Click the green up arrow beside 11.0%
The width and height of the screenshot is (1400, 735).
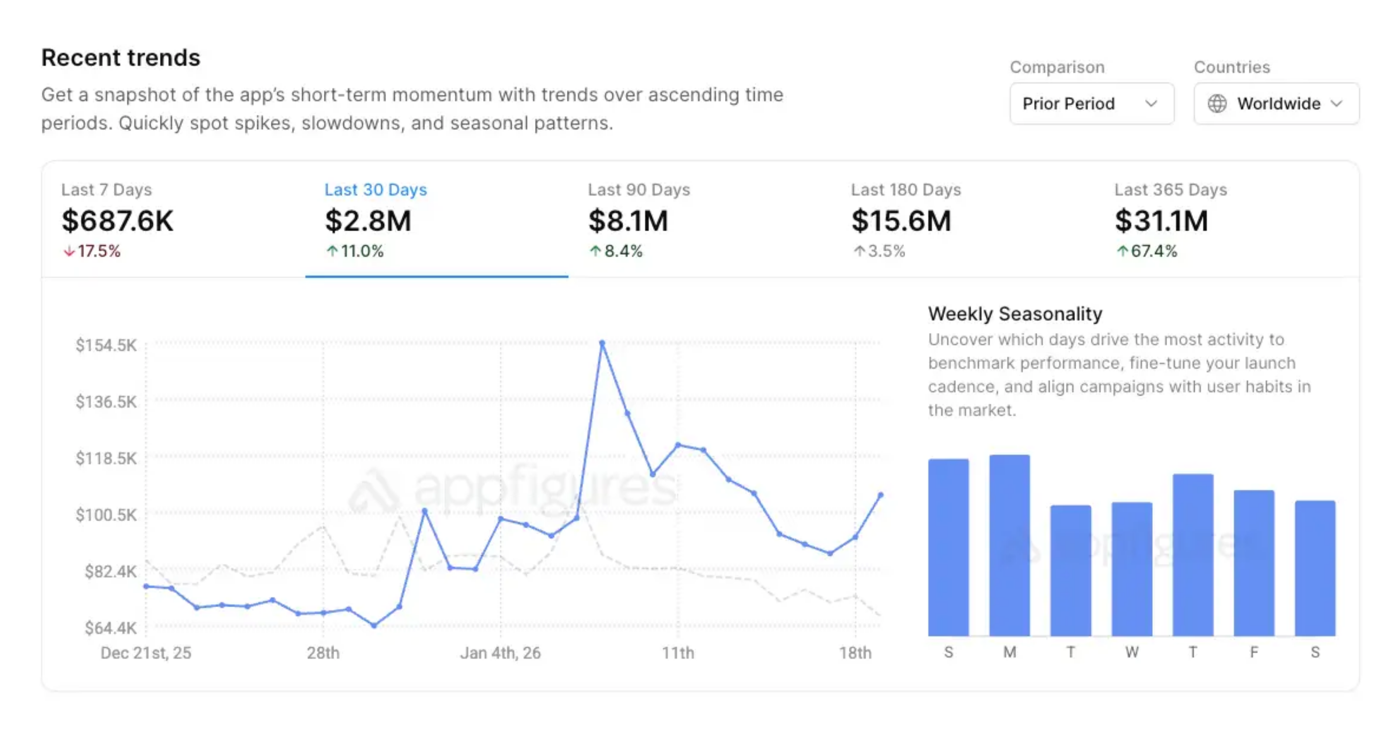pyautogui.click(x=332, y=251)
